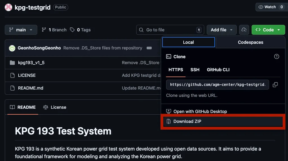Open the README.md file
Viewport: 288px width, 161px height.
tap(31, 88)
